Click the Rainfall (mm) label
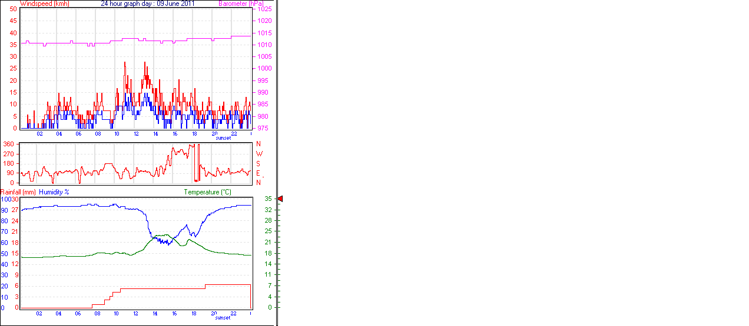 (x=18, y=192)
